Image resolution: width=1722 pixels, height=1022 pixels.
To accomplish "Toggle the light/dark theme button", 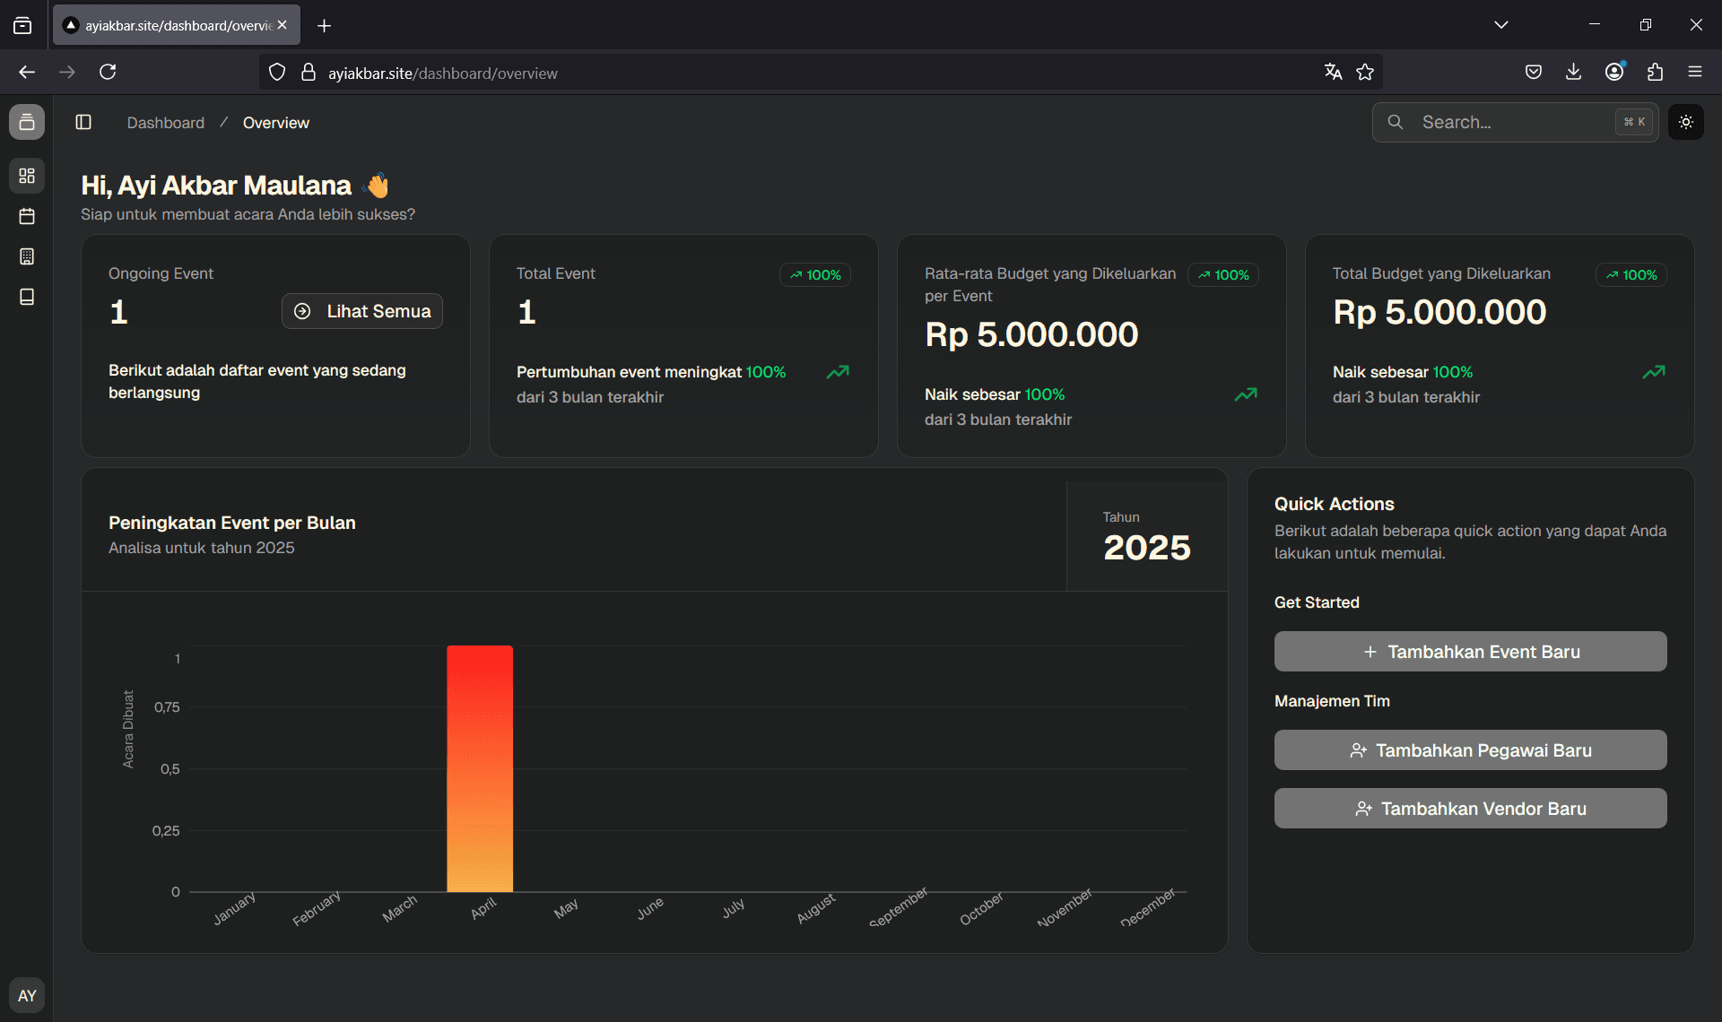I will click(x=1685, y=122).
